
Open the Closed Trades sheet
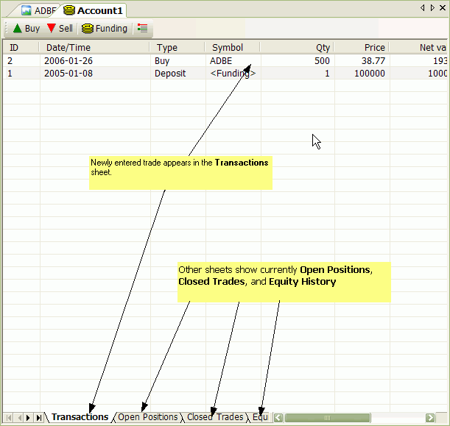[x=214, y=417]
